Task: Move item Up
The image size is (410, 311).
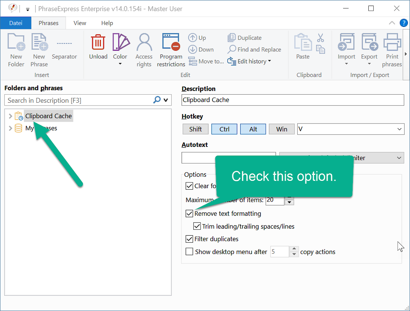Action: pyautogui.click(x=197, y=38)
